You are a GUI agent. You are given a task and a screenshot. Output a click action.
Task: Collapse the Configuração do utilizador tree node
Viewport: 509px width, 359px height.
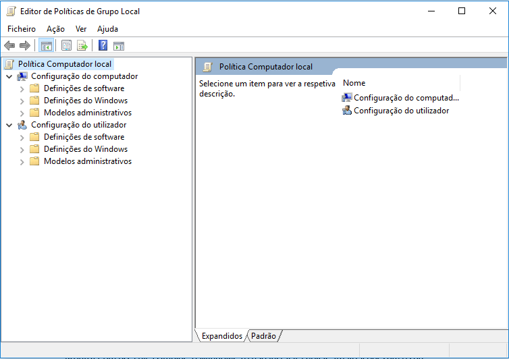pos(9,125)
